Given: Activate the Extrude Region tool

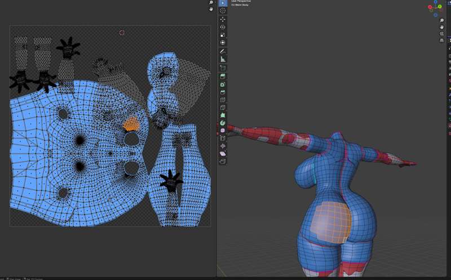Looking at the screenshot, I should pyautogui.click(x=223, y=77).
